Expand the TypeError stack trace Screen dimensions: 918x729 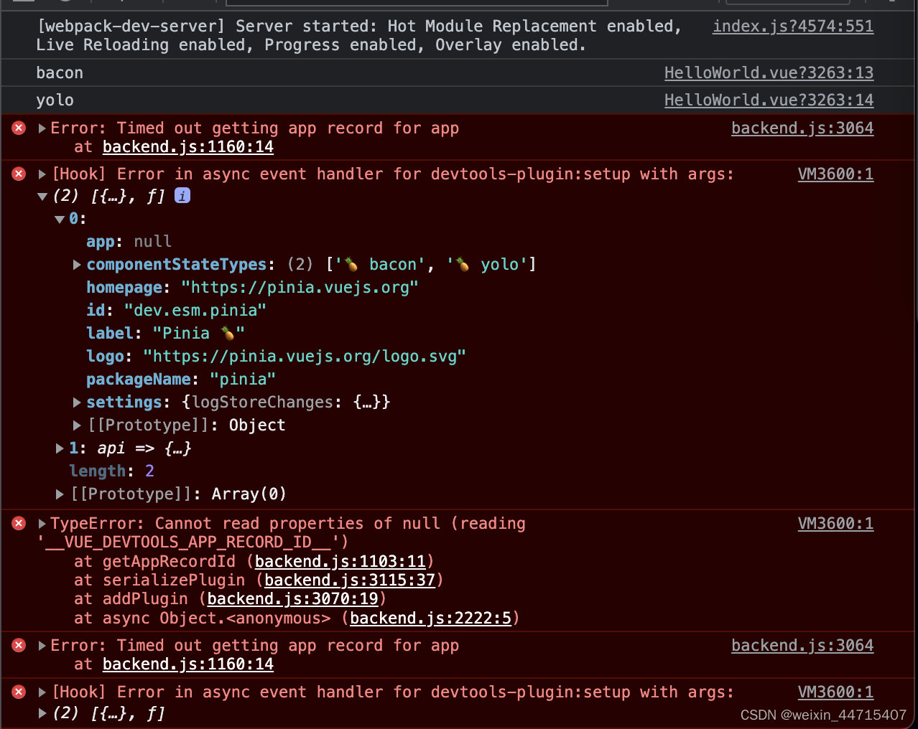pyautogui.click(x=41, y=523)
